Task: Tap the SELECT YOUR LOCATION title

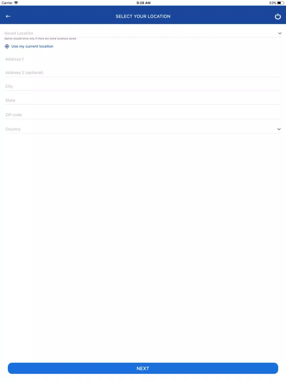Action: (143, 16)
